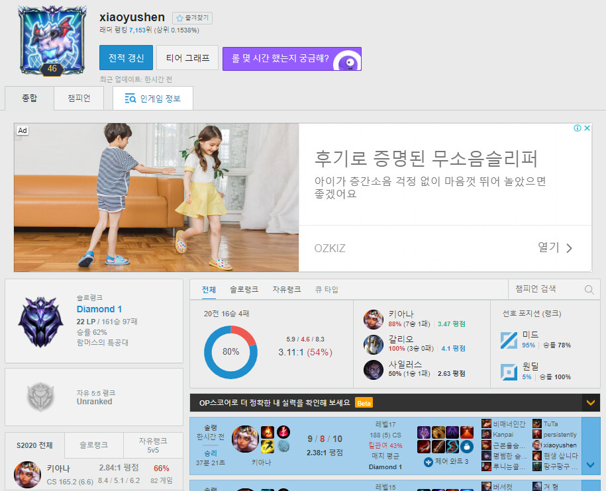Screen dimensions: 606x491
Task: Add summoner to favorites with star button
Action: 192,18
